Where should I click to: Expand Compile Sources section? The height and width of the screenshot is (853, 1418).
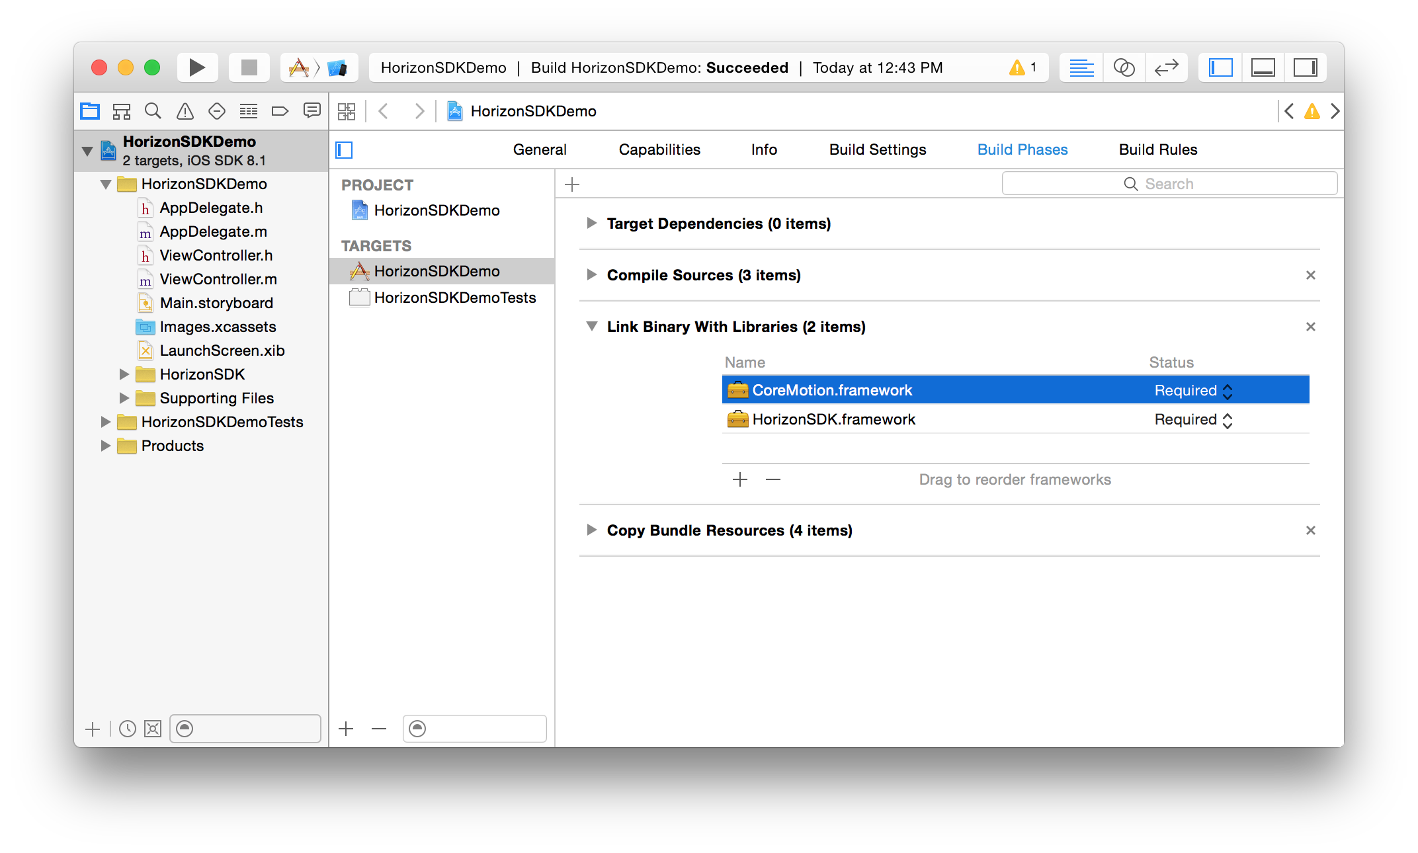click(591, 275)
